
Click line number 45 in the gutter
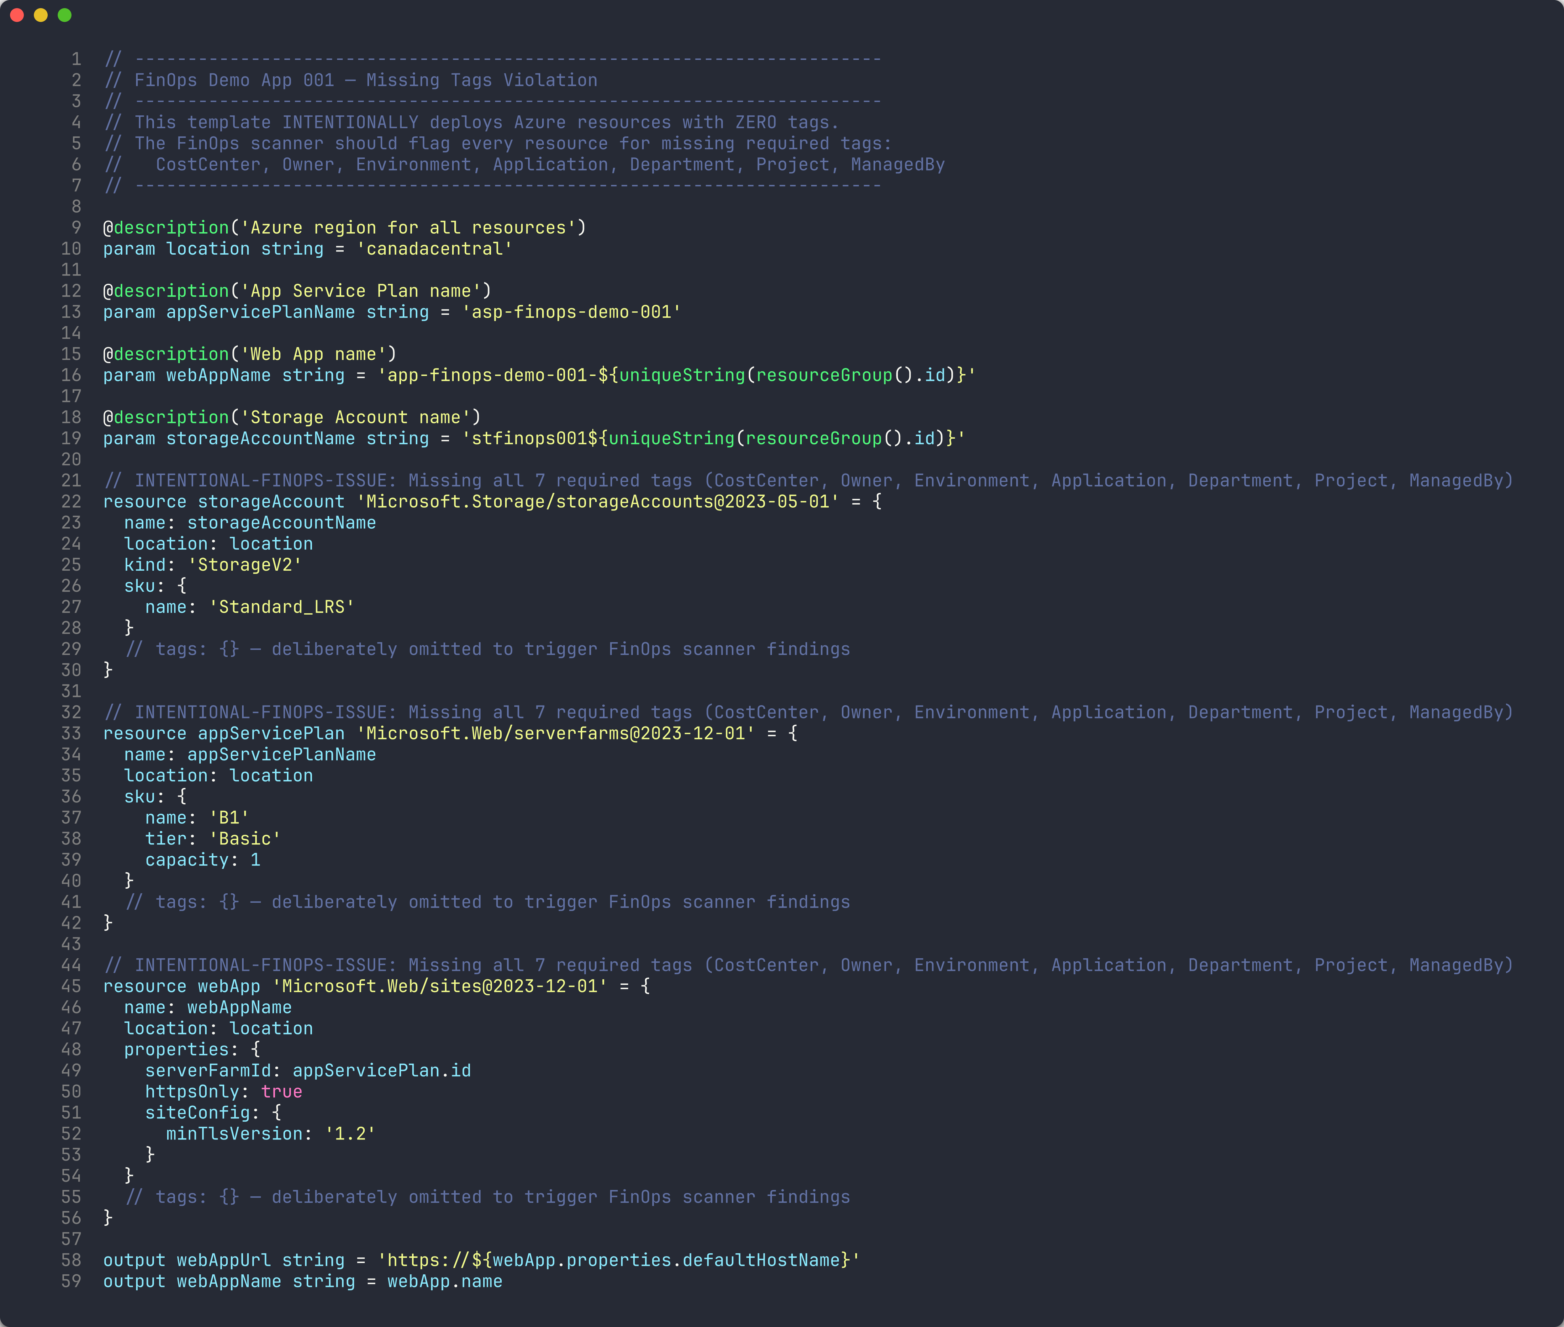71,986
